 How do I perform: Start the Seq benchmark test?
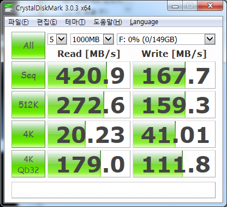click(28, 75)
